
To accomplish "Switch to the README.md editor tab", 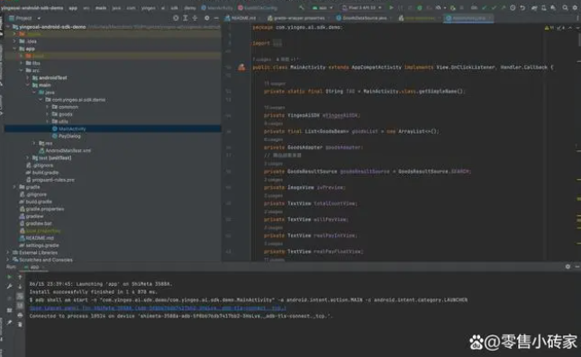I will tap(241, 18).
